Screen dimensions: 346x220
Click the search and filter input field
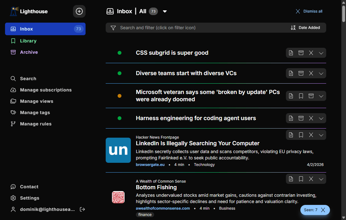[201, 28]
